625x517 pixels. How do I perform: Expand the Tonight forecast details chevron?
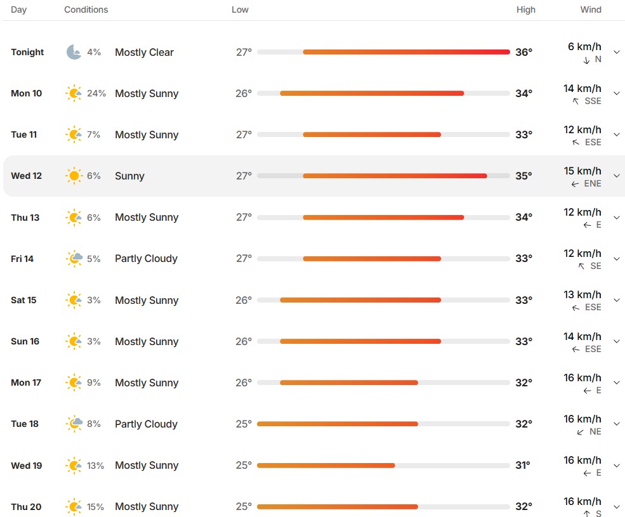[x=617, y=52]
